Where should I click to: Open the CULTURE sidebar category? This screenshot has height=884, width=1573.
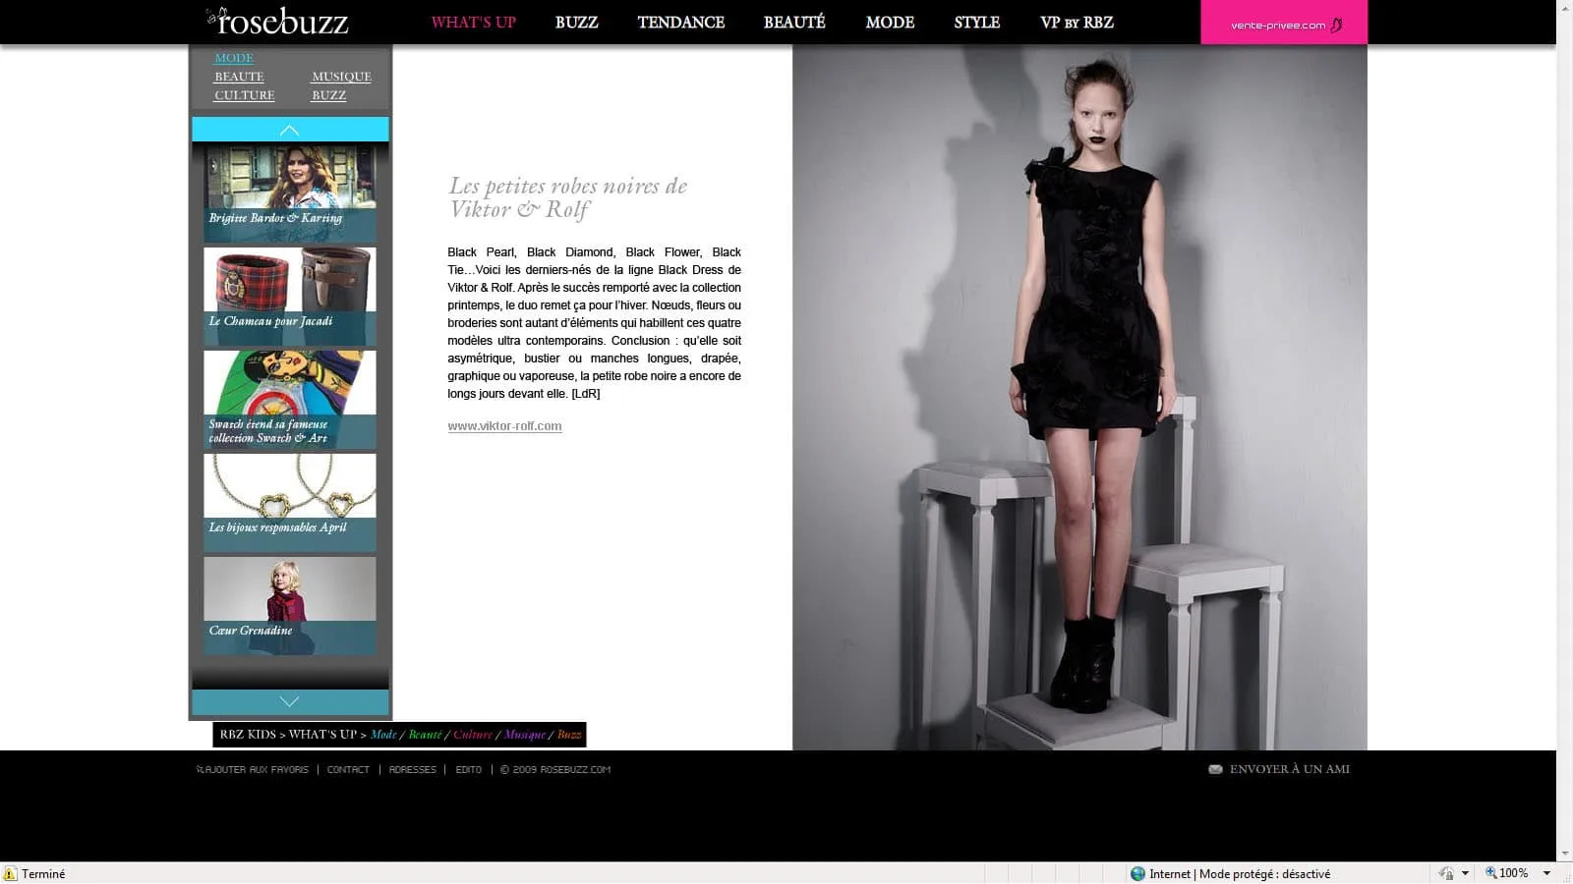tap(245, 95)
